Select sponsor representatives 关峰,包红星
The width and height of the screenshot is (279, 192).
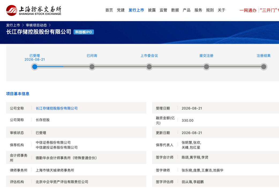pyautogui.click(x=191, y=147)
